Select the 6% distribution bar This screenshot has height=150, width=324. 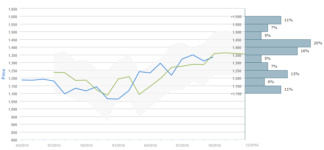[x=255, y=82]
